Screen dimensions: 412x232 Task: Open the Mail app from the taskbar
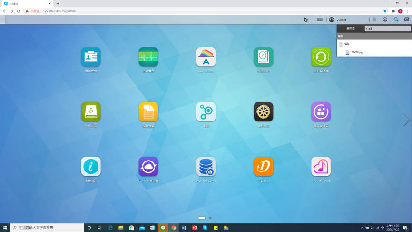(x=142, y=228)
